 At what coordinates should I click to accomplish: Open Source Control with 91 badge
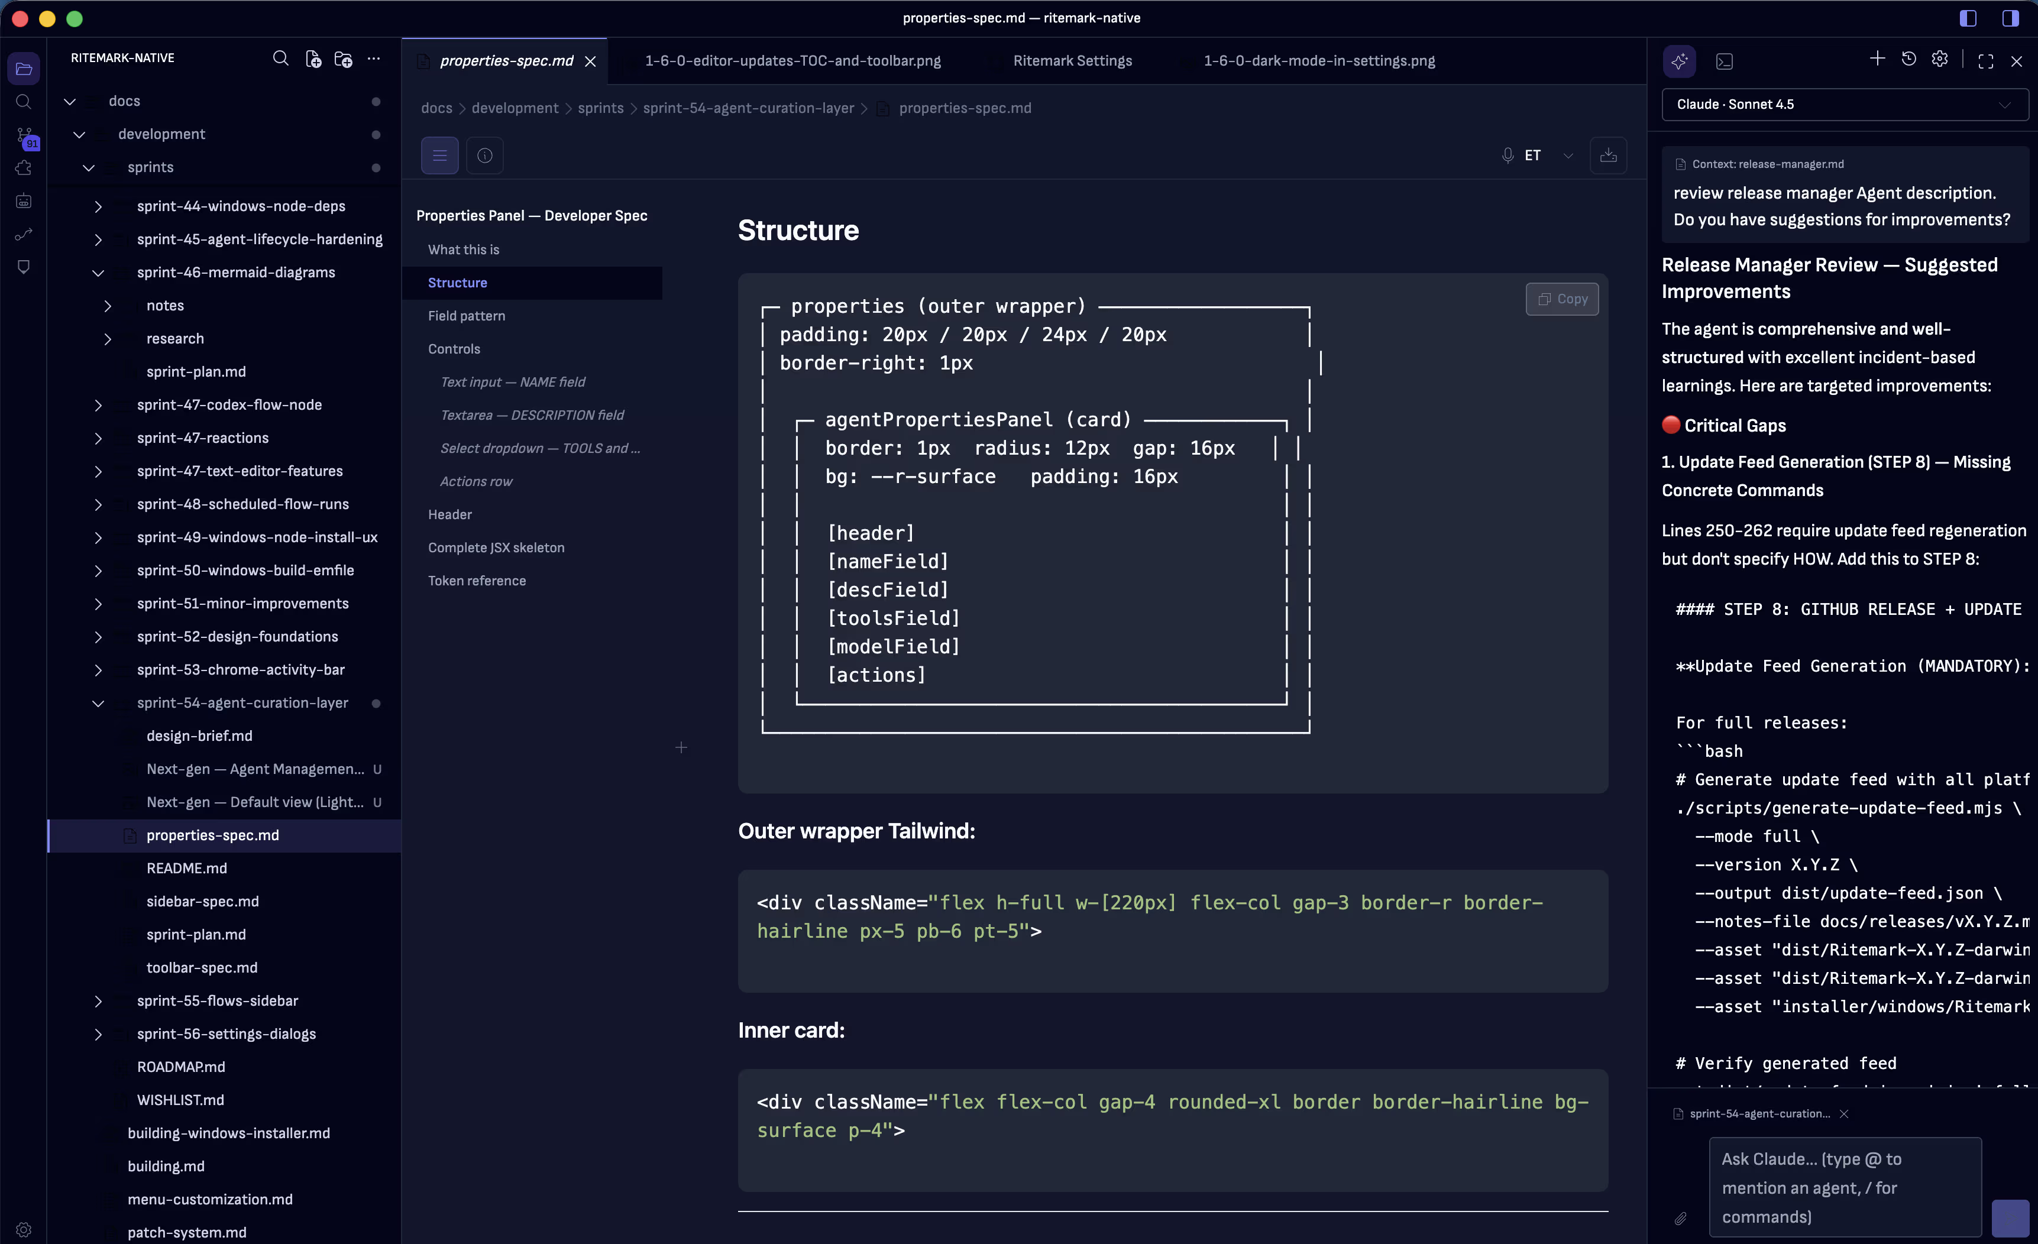tap(25, 137)
